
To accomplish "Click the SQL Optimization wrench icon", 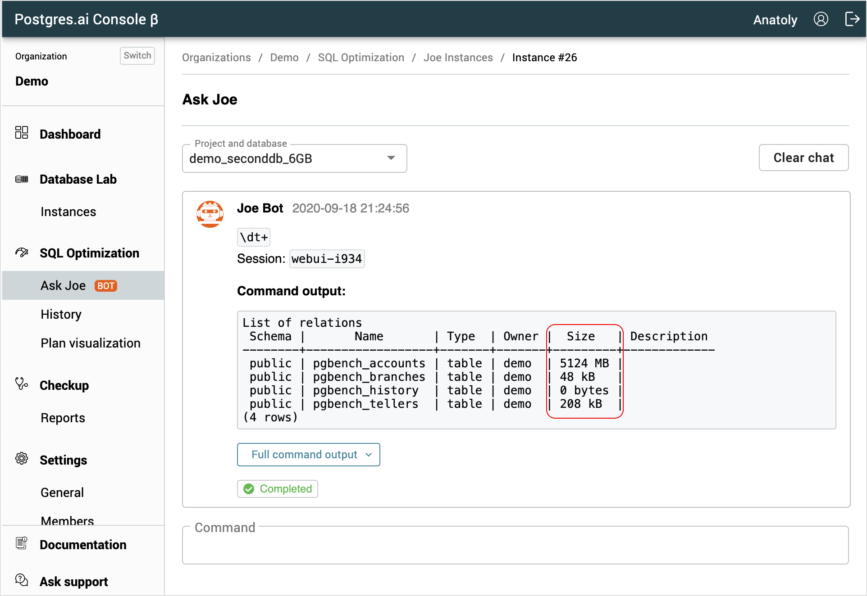I will (x=21, y=252).
